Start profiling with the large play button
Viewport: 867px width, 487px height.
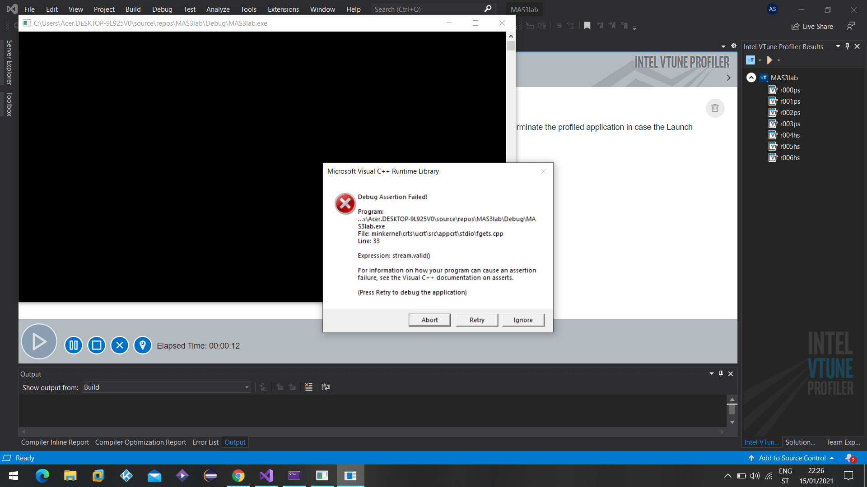39,342
